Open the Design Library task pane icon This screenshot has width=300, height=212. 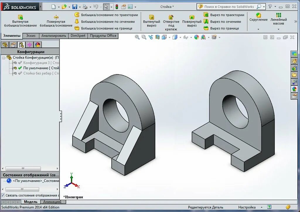[x=294, y=68]
